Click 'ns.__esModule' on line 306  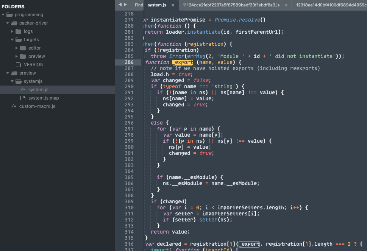[183, 183]
